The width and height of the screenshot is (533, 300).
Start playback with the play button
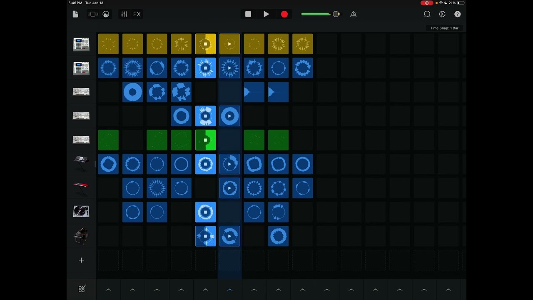point(266,14)
